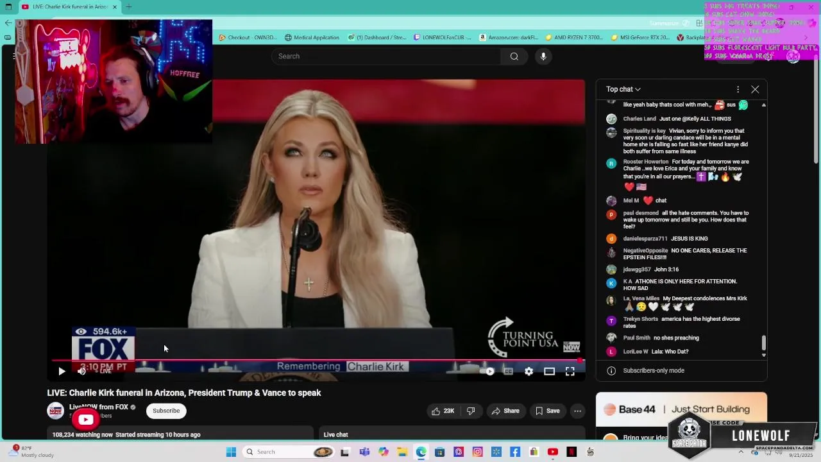821x462 pixels.
Task: Open Microsoft Teams from taskbar
Action: (364, 452)
